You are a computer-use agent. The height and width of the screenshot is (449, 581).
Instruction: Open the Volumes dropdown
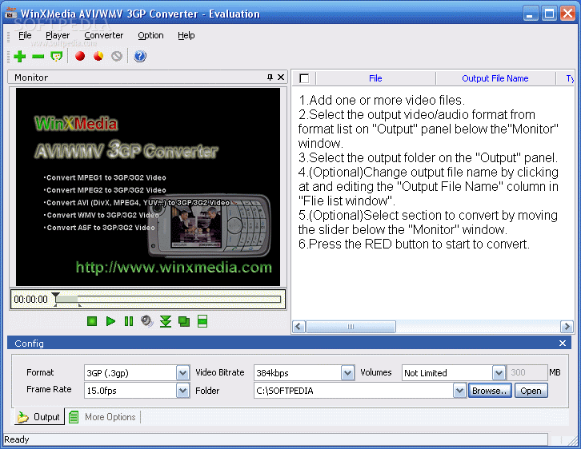499,373
